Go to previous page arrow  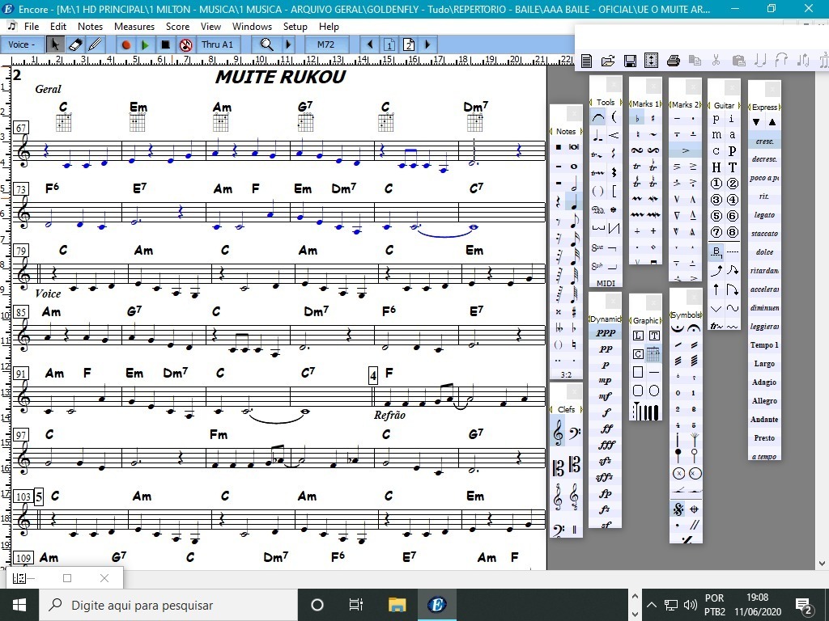pos(370,45)
